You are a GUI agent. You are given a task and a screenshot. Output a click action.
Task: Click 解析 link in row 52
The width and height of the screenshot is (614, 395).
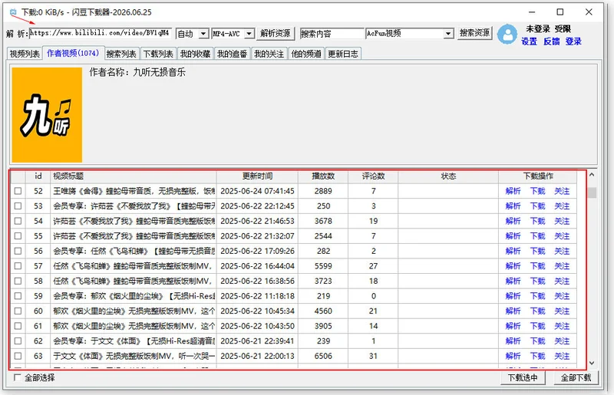tap(513, 191)
